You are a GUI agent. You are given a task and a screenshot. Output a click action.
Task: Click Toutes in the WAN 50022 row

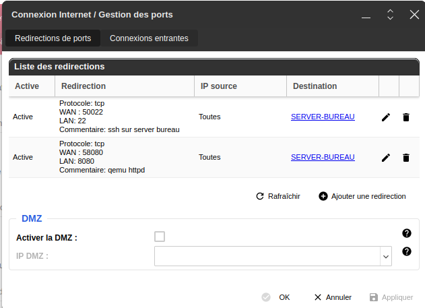(x=209, y=117)
